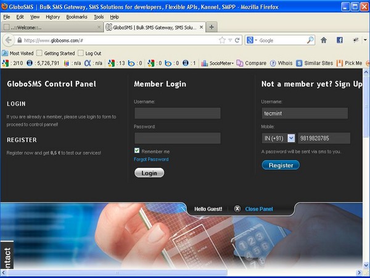
Task: Click the Member Login Username field
Action: (x=178, y=113)
